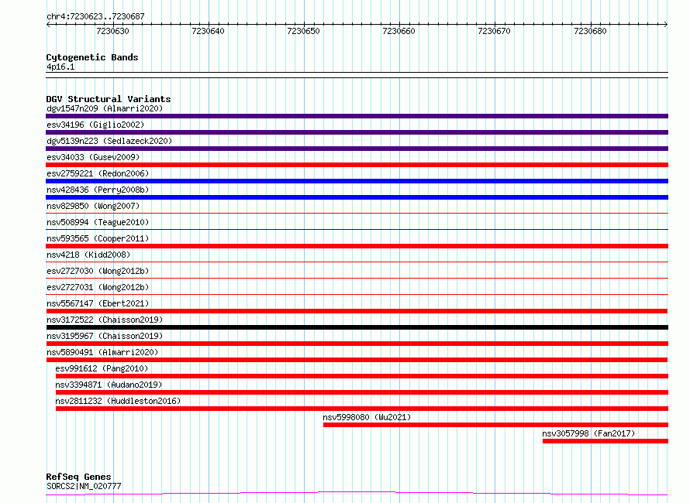Open the esv2759221 (Redon2006) variant
This screenshot has height=503, width=690.
98,173
